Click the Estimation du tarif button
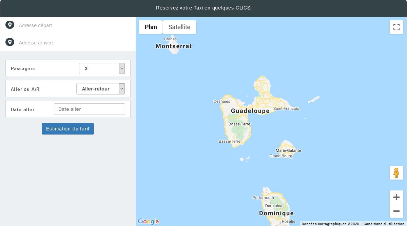 (67, 129)
